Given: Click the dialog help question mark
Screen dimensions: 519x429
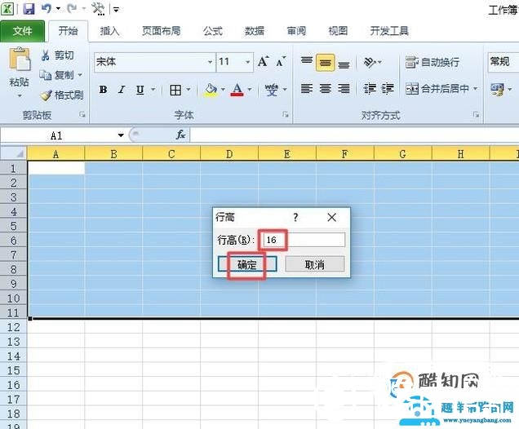Looking at the screenshot, I should (295, 217).
